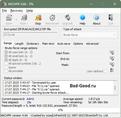Click the Benchmark stopwatch icon
Image resolution: width=121 pixels, height=118 pixels.
[52, 18]
